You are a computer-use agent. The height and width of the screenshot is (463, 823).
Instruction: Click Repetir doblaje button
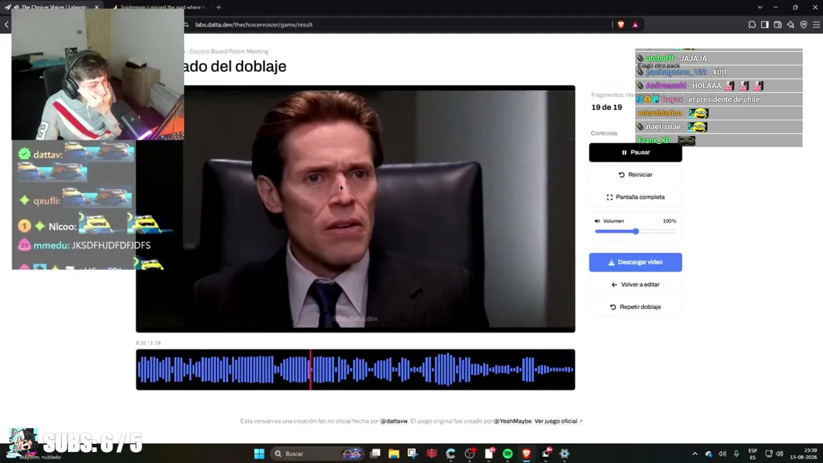tap(635, 307)
